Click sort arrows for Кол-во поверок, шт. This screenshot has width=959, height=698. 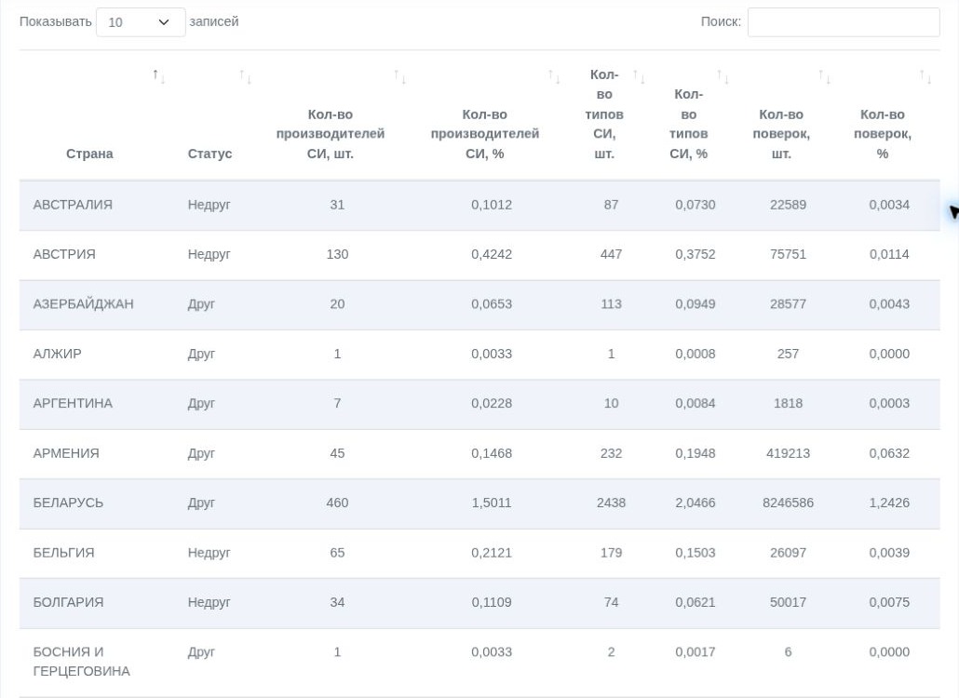pyautogui.click(x=824, y=76)
